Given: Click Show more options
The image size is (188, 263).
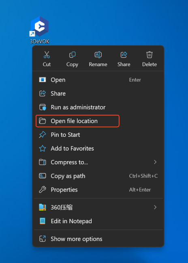Looking at the screenshot, I should pyautogui.click(x=98, y=239).
